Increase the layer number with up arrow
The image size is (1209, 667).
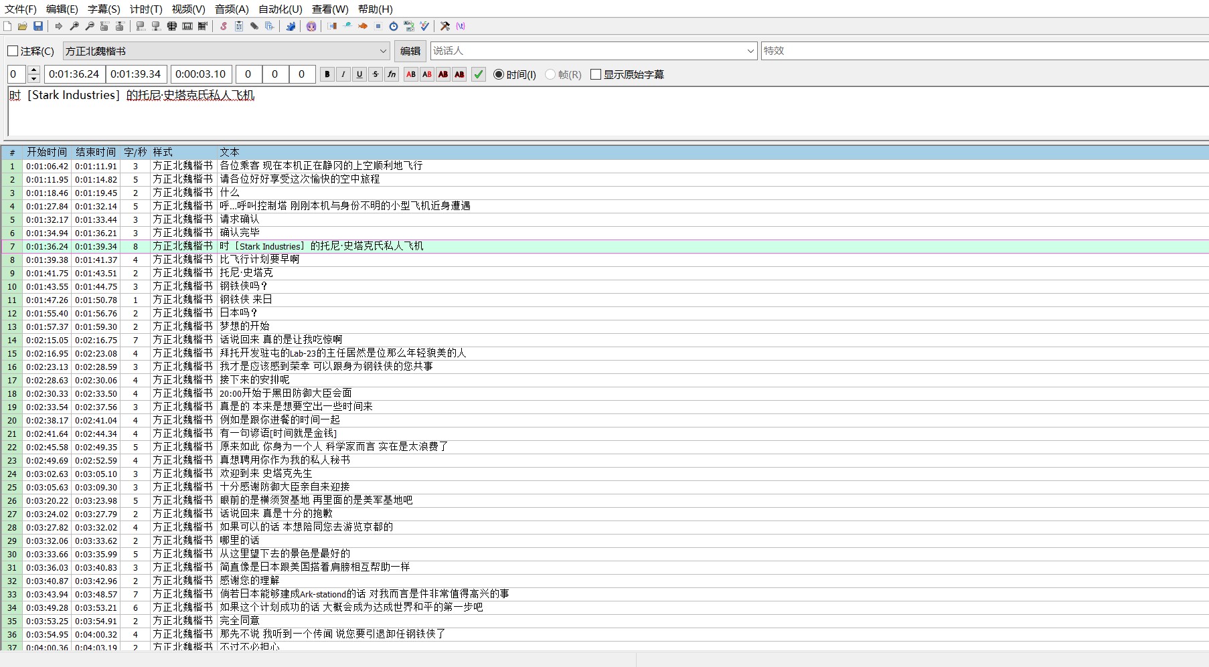coord(34,70)
